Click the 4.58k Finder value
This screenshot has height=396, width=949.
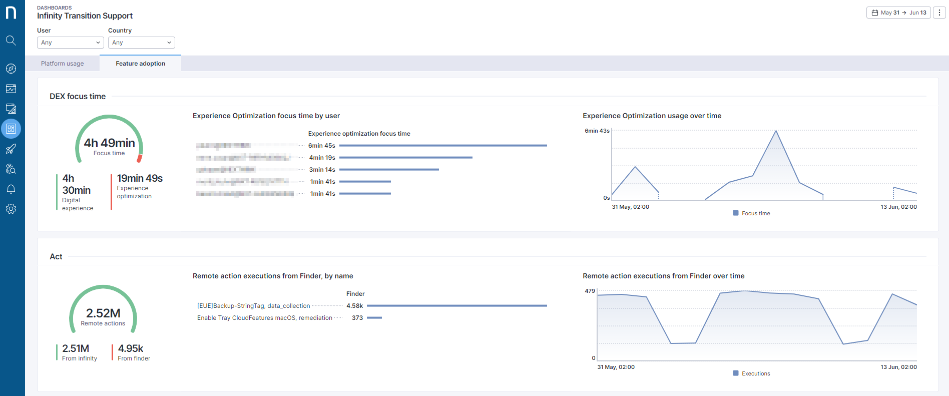coord(355,306)
